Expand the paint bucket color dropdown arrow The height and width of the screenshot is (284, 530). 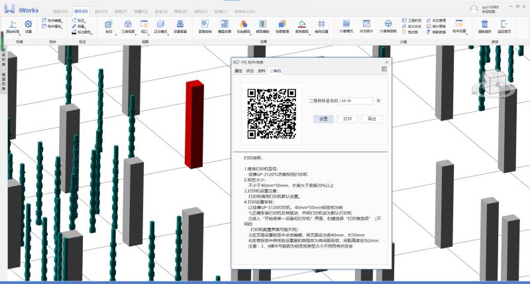(309, 34)
